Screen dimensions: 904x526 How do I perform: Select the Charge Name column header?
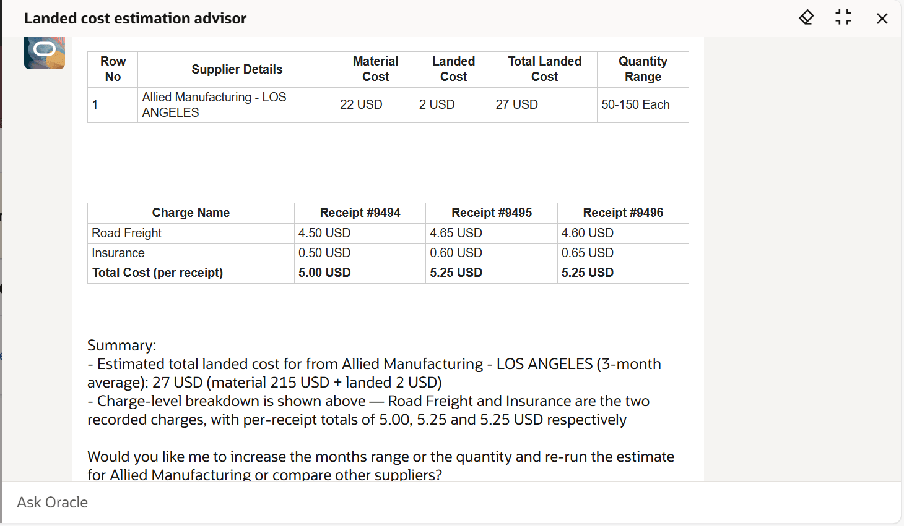pos(191,213)
